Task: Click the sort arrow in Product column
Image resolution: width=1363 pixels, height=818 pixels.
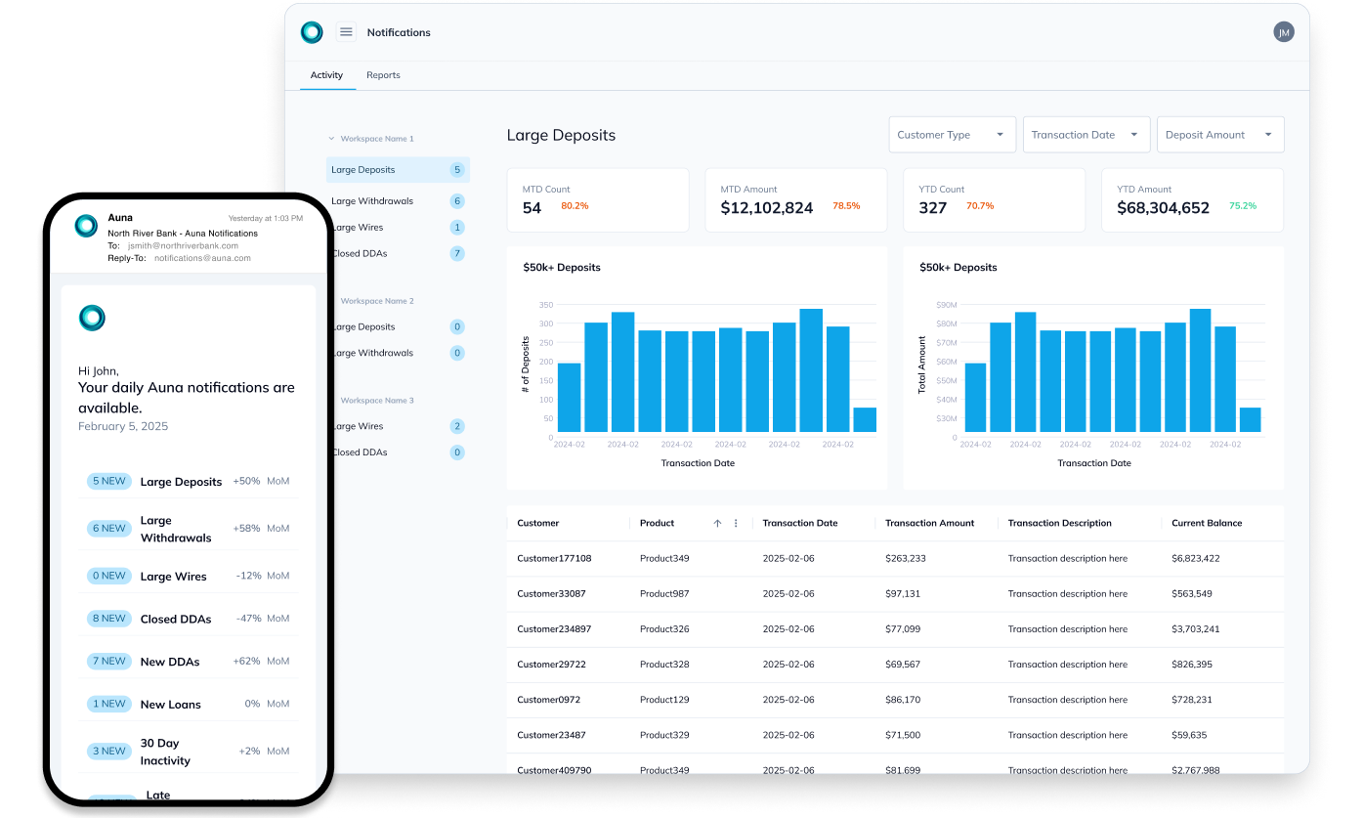Action: (x=717, y=524)
